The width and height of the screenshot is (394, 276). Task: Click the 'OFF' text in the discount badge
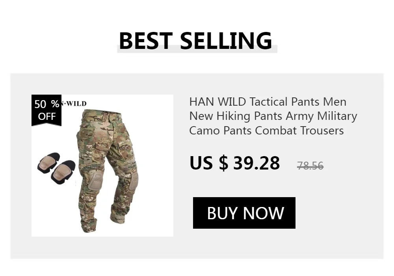click(x=47, y=116)
